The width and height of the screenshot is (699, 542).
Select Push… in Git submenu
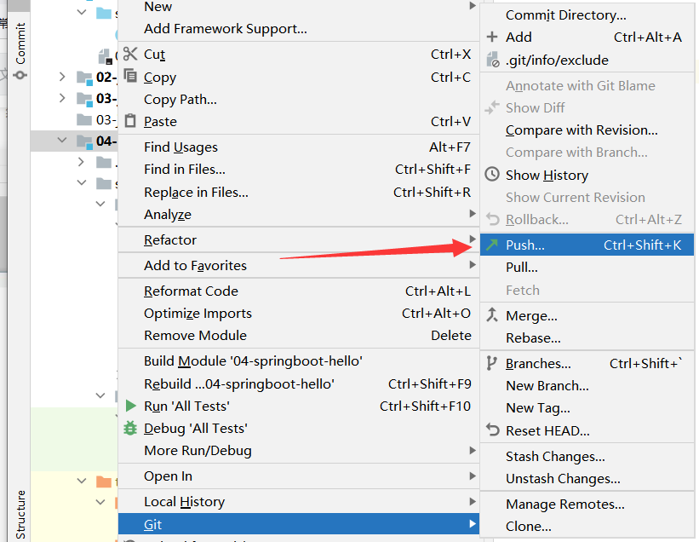pyautogui.click(x=587, y=245)
